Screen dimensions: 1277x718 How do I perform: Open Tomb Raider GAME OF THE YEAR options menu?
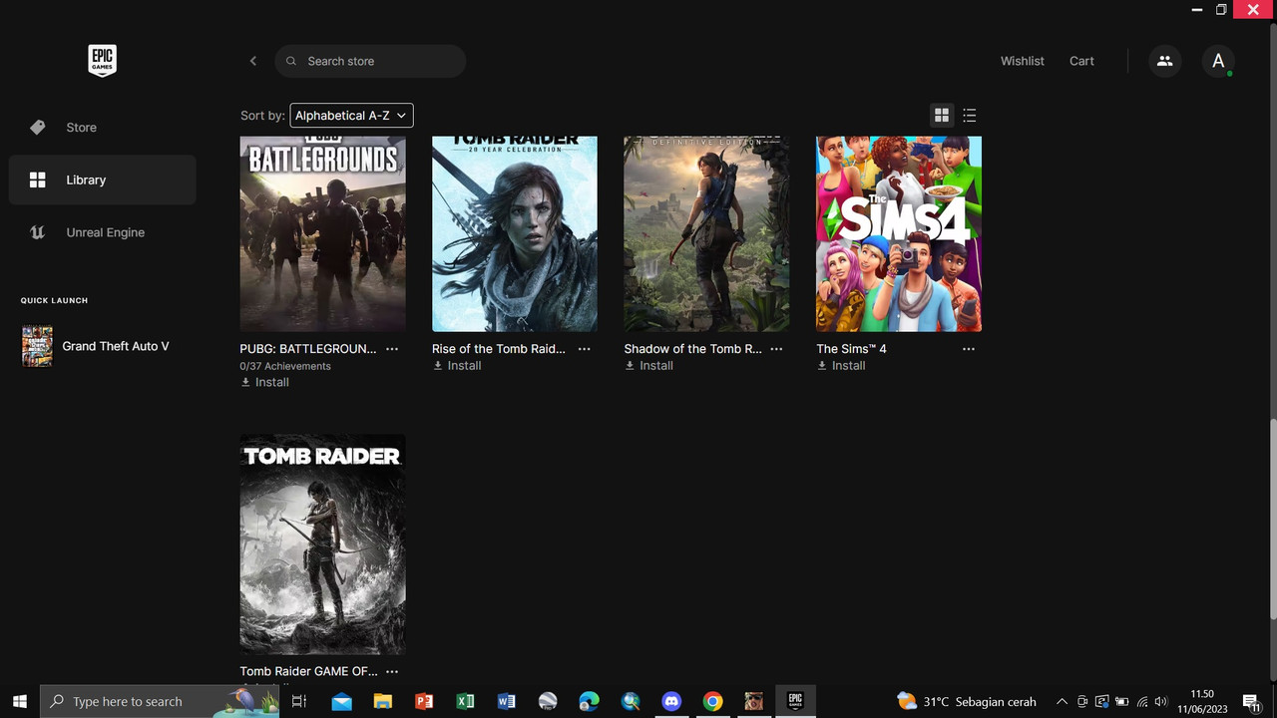tap(392, 671)
